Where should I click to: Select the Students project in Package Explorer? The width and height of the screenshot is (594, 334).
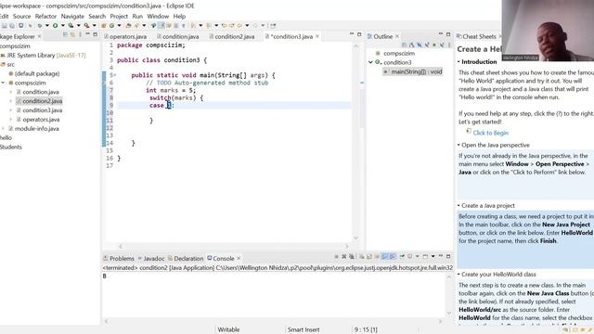(x=11, y=147)
